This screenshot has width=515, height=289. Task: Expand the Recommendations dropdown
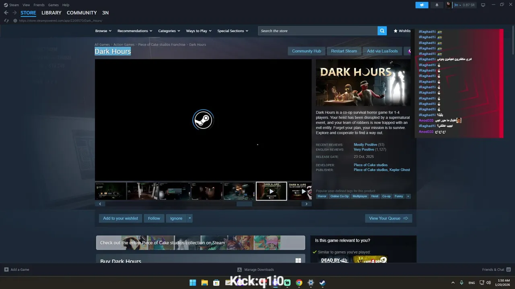pyautogui.click(x=135, y=31)
